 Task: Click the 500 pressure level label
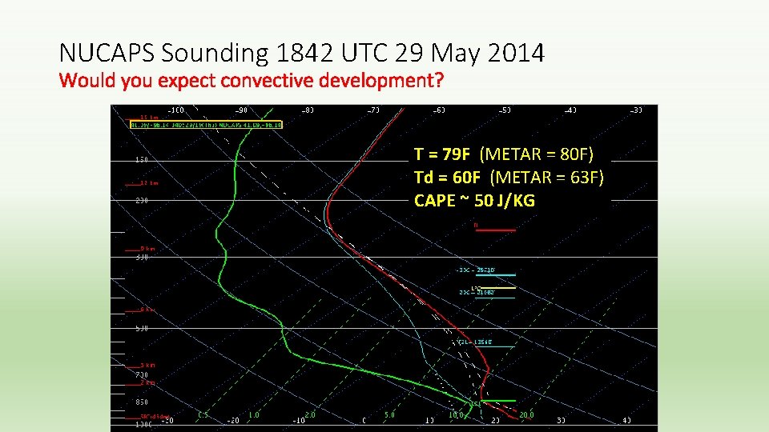(x=141, y=328)
